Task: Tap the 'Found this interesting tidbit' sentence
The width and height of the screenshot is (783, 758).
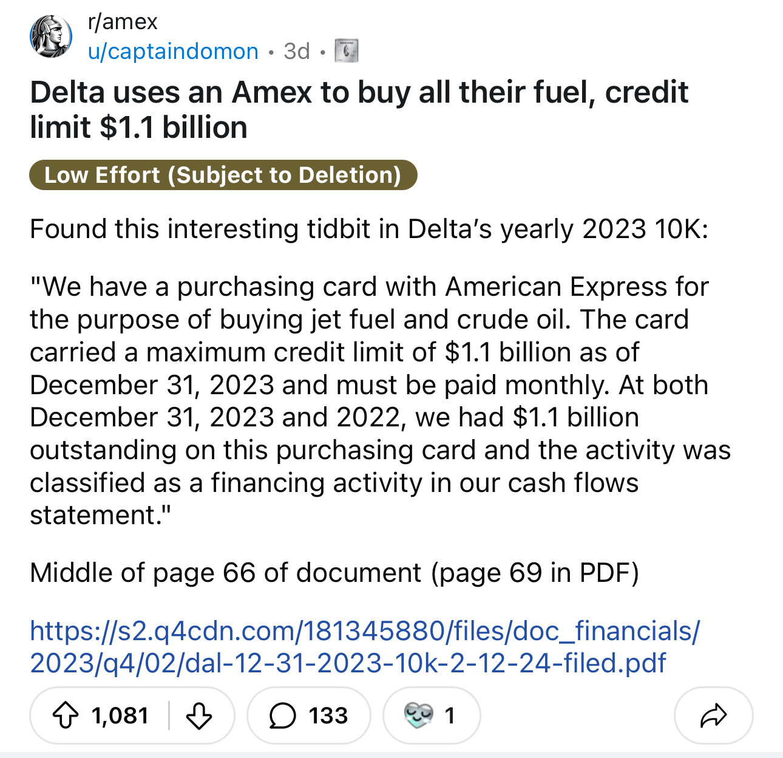Action: click(368, 229)
